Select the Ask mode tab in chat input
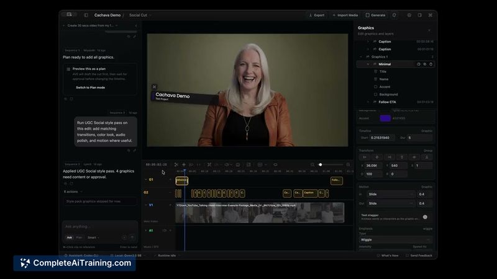The image size is (497, 279). pyautogui.click(x=70, y=237)
